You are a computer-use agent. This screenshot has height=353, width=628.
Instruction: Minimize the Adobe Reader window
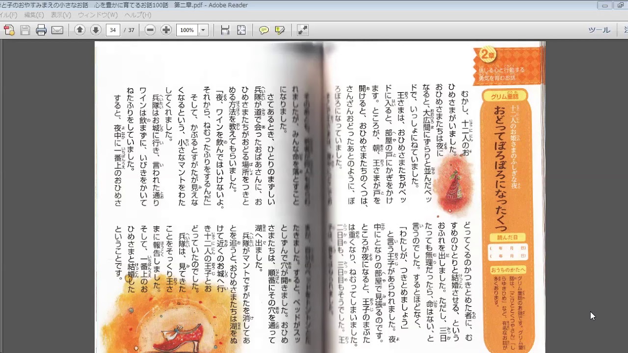click(604, 5)
